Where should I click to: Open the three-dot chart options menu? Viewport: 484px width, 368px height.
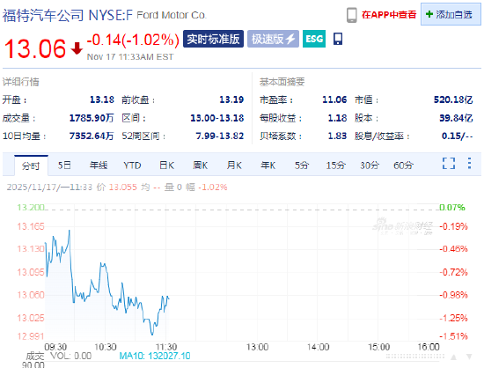[x=469, y=164]
